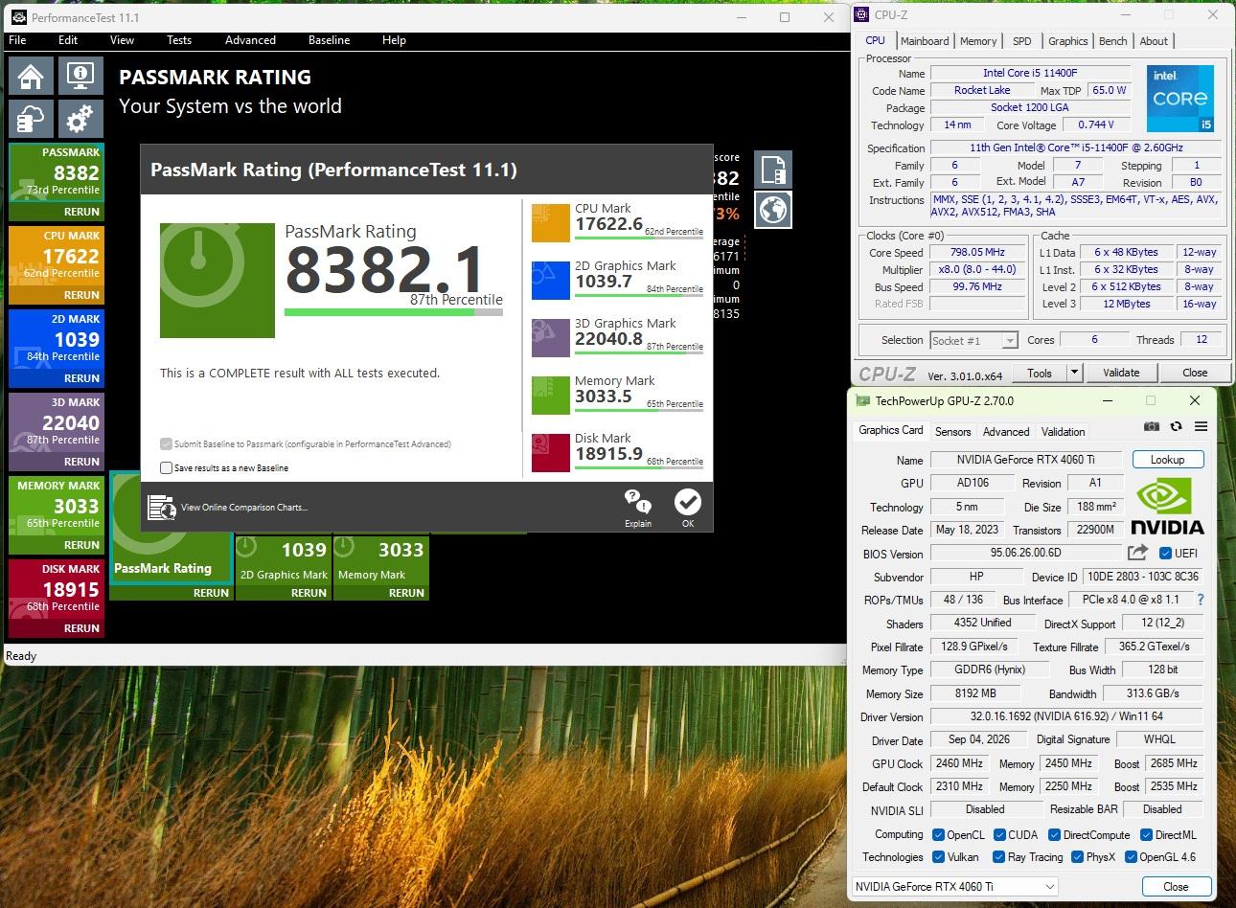Click the GPU-Z refresh icon
The height and width of the screenshot is (908, 1236).
(1176, 426)
